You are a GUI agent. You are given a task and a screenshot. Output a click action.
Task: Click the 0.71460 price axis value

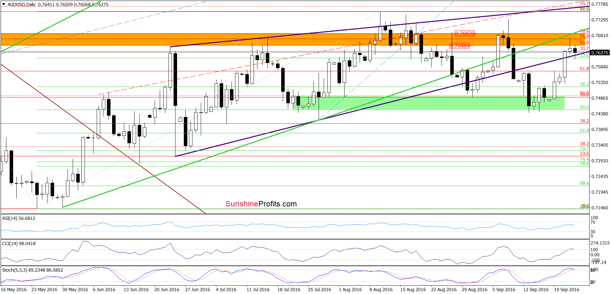[599, 208]
